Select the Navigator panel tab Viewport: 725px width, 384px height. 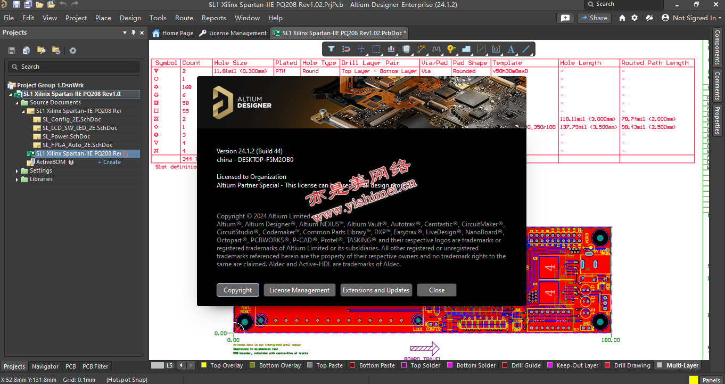[x=45, y=366]
